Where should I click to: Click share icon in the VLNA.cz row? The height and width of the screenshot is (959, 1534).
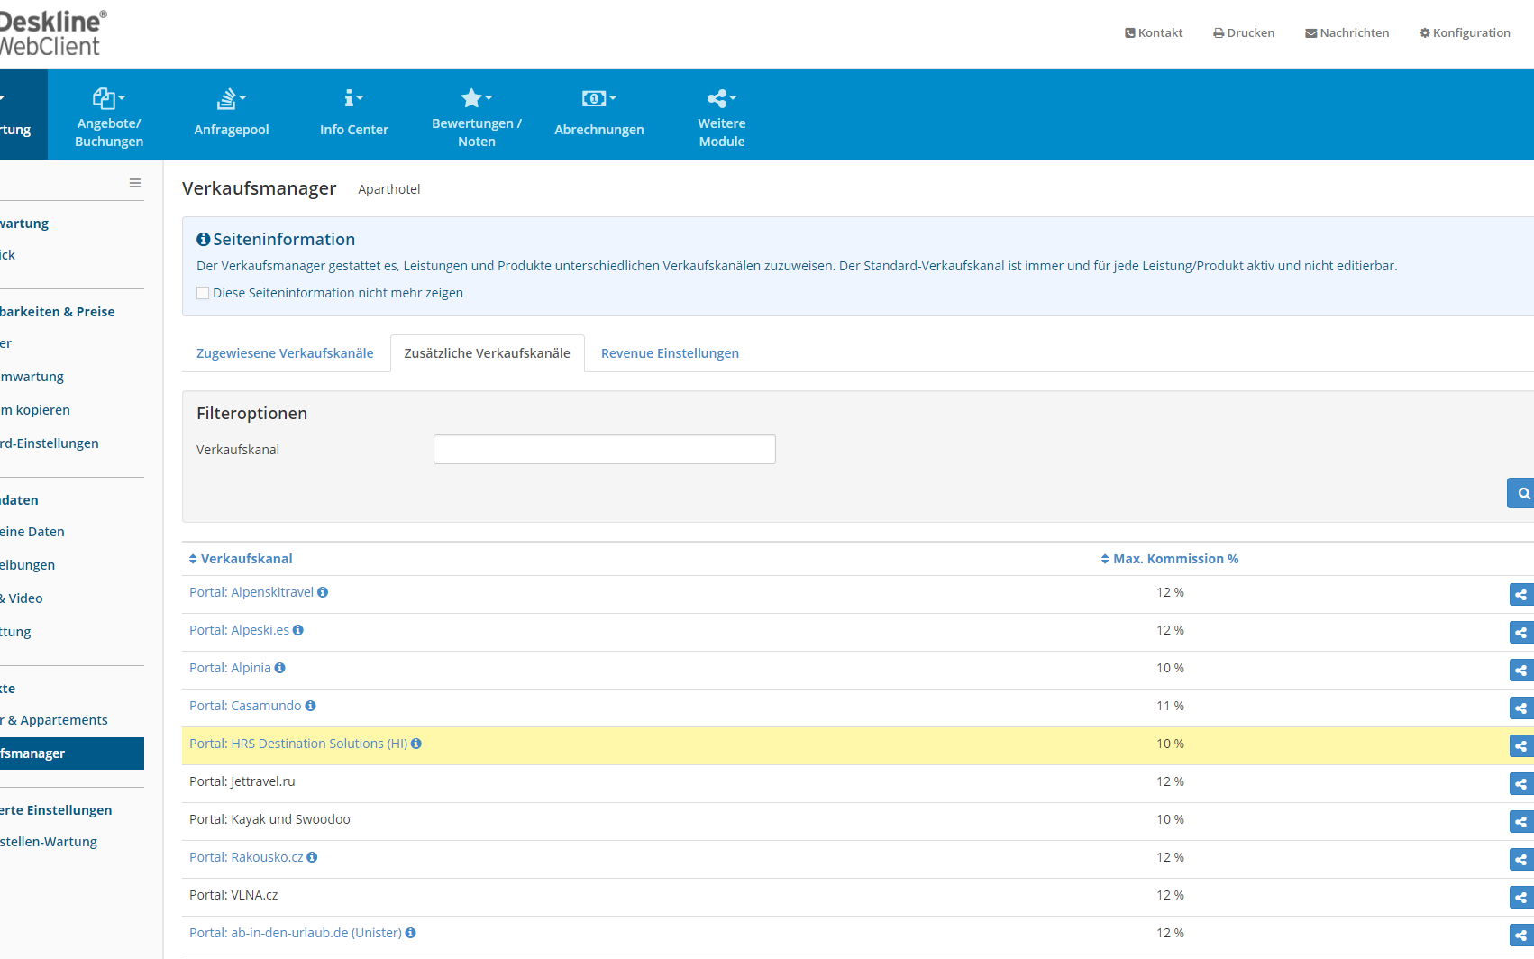pyautogui.click(x=1520, y=898)
